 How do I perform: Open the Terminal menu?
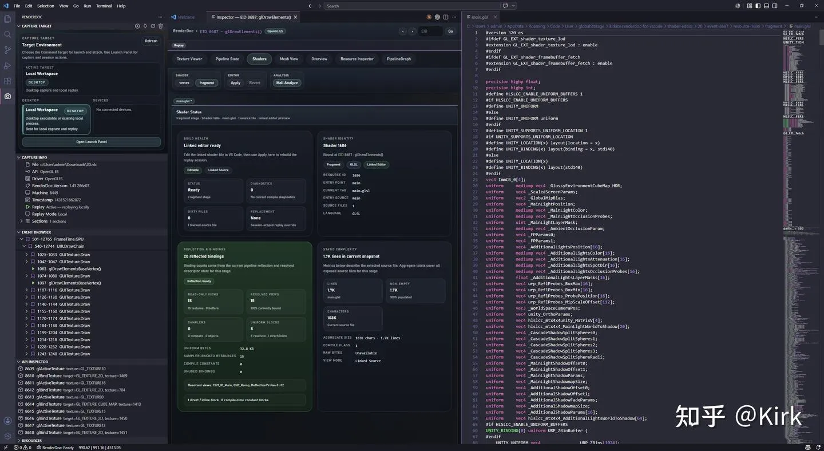104,6
